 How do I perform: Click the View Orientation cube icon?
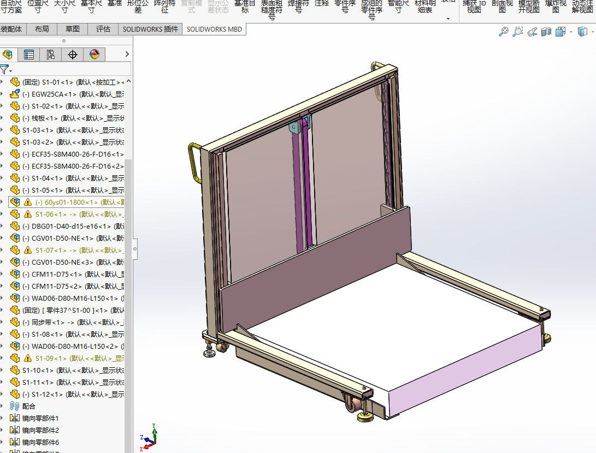point(560,32)
